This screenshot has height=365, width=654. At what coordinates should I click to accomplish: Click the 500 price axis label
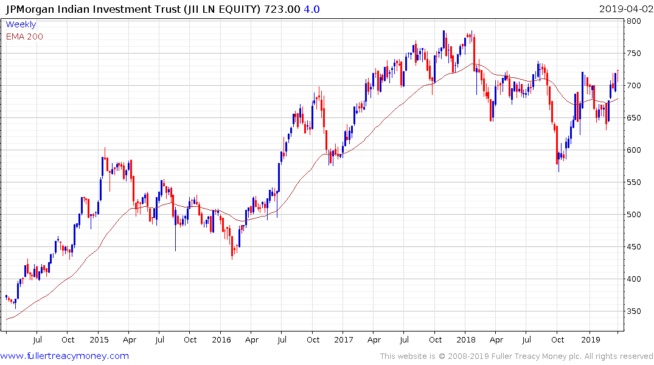click(633, 214)
